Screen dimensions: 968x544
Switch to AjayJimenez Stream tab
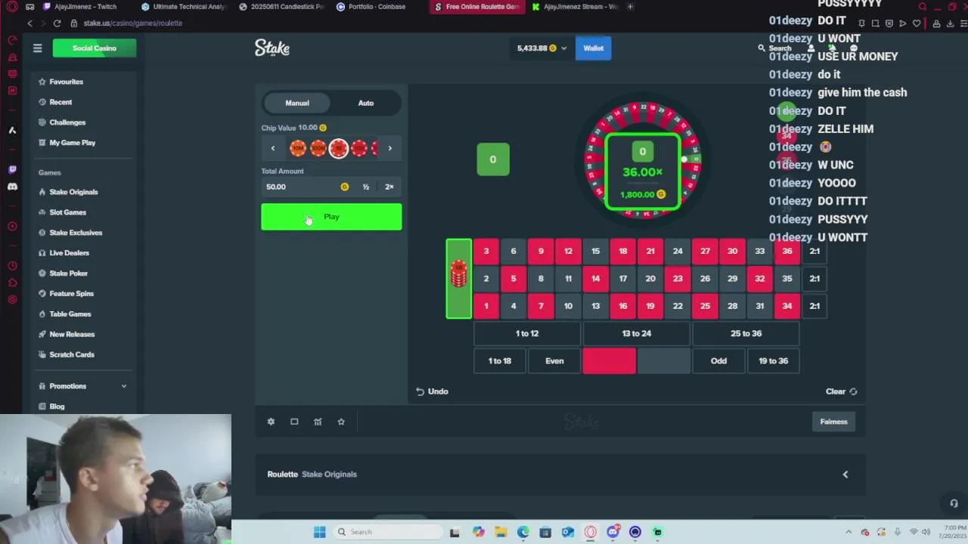[x=575, y=7]
